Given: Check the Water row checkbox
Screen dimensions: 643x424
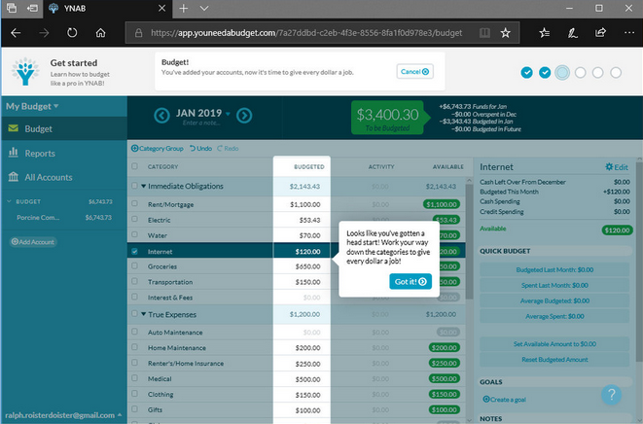Looking at the screenshot, I should [134, 234].
